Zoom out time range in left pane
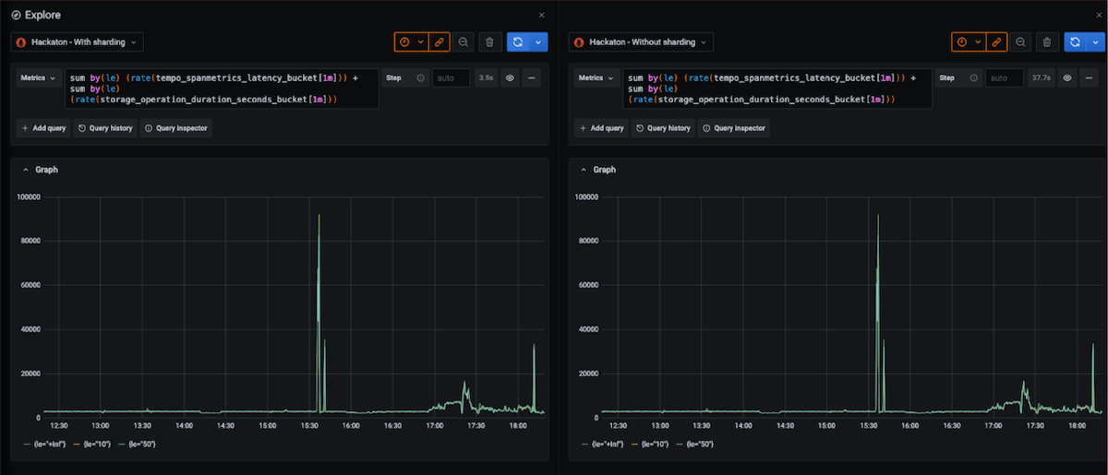Viewport: 1108px width, 475px height. [x=463, y=42]
